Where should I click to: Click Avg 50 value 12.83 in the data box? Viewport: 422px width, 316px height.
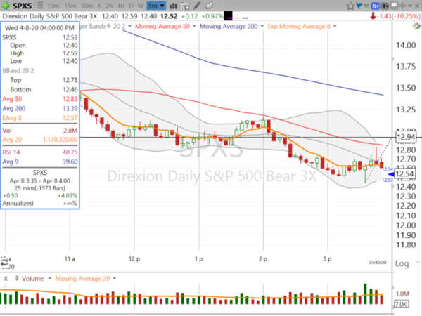(70, 99)
